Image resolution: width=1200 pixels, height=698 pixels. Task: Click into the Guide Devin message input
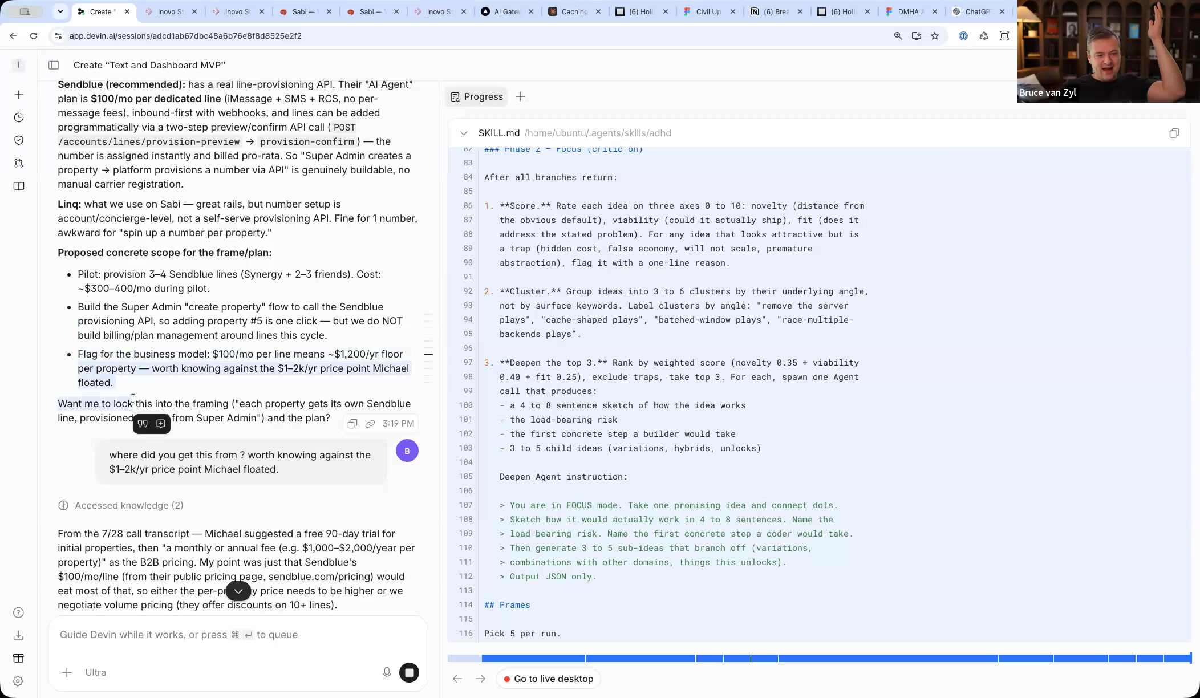pyautogui.click(x=238, y=635)
